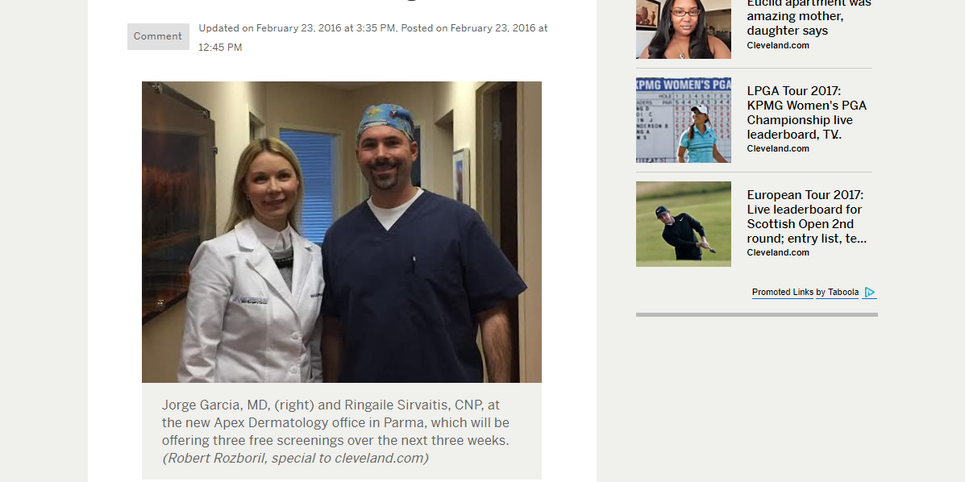
Task: Click the 'by Taboola' attribution link
Action: click(837, 293)
